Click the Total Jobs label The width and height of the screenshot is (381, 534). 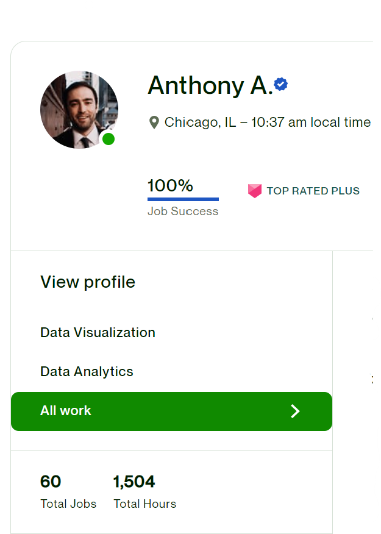coord(68,504)
